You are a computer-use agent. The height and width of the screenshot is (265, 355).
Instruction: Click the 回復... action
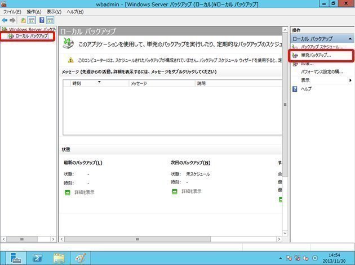point(307,64)
